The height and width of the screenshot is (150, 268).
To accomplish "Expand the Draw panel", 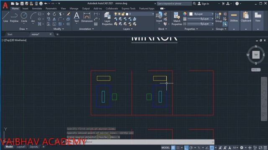I will coord(23,29).
